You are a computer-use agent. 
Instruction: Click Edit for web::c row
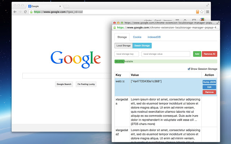(x=209, y=87)
